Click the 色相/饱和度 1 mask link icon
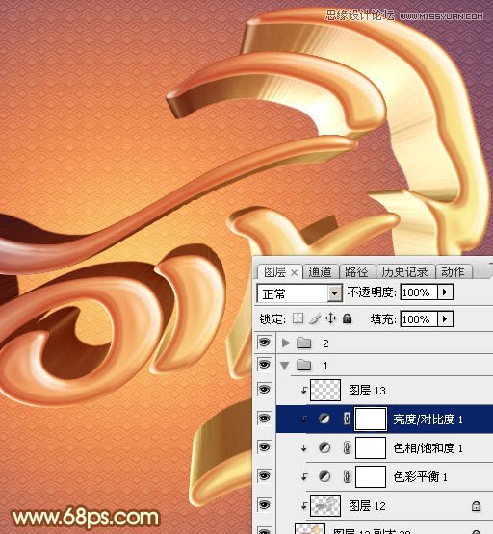The height and width of the screenshot is (534, 493). coord(347,447)
